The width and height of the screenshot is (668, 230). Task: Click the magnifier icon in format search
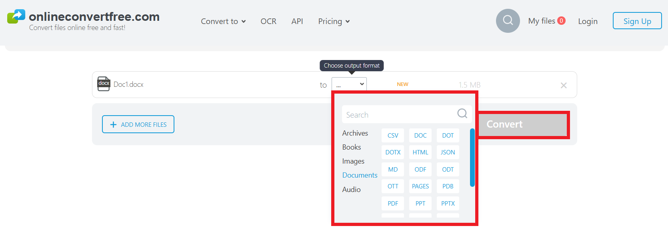462,114
